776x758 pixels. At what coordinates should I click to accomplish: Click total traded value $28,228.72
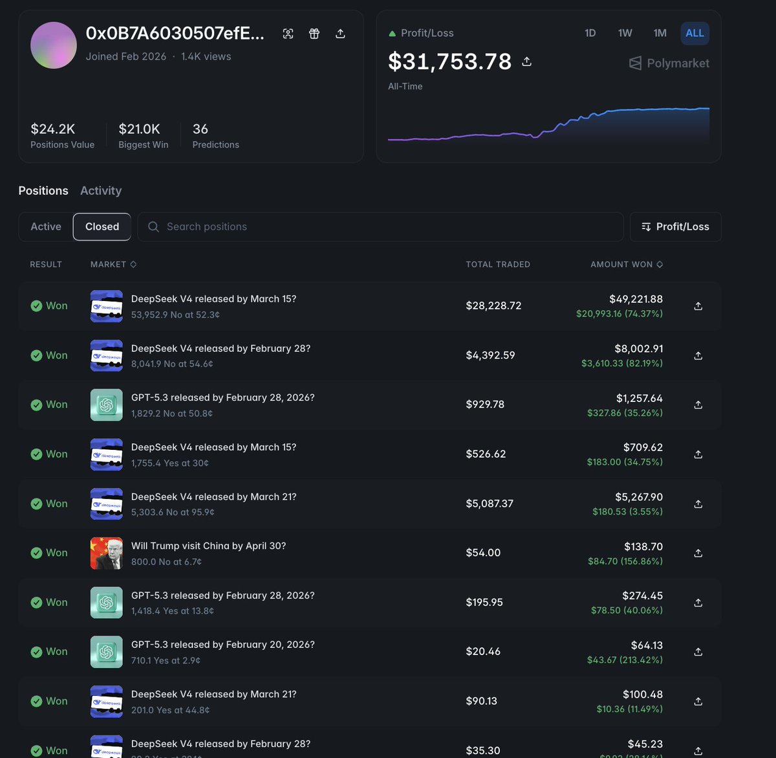pyautogui.click(x=493, y=306)
